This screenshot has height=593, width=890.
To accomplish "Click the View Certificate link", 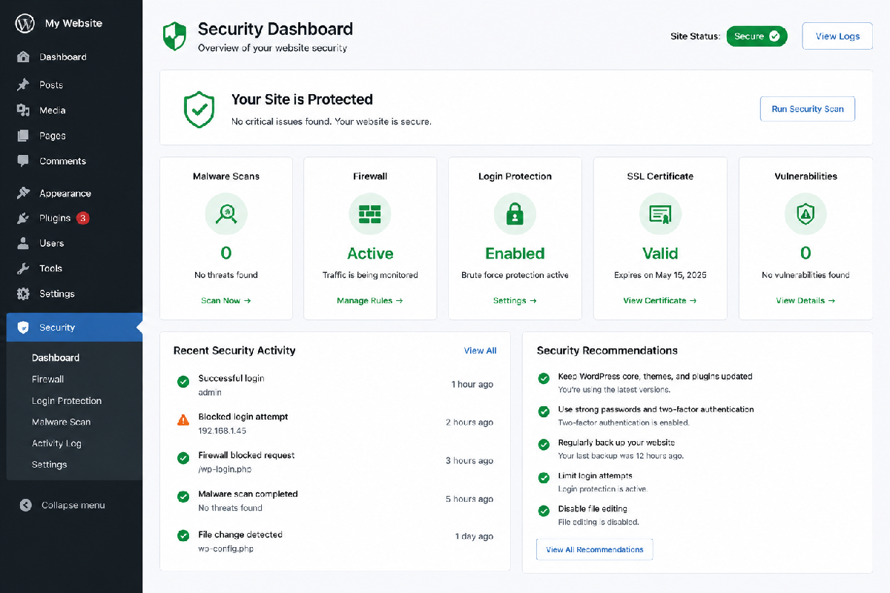I will pyautogui.click(x=660, y=301).
